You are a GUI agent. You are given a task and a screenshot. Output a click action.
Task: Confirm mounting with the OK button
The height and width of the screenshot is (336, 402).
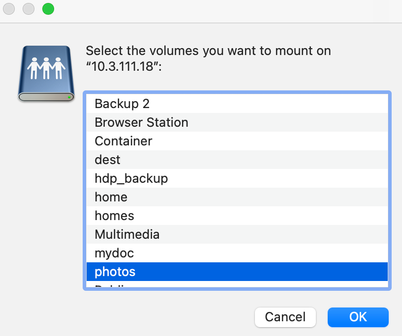(358, 317)
